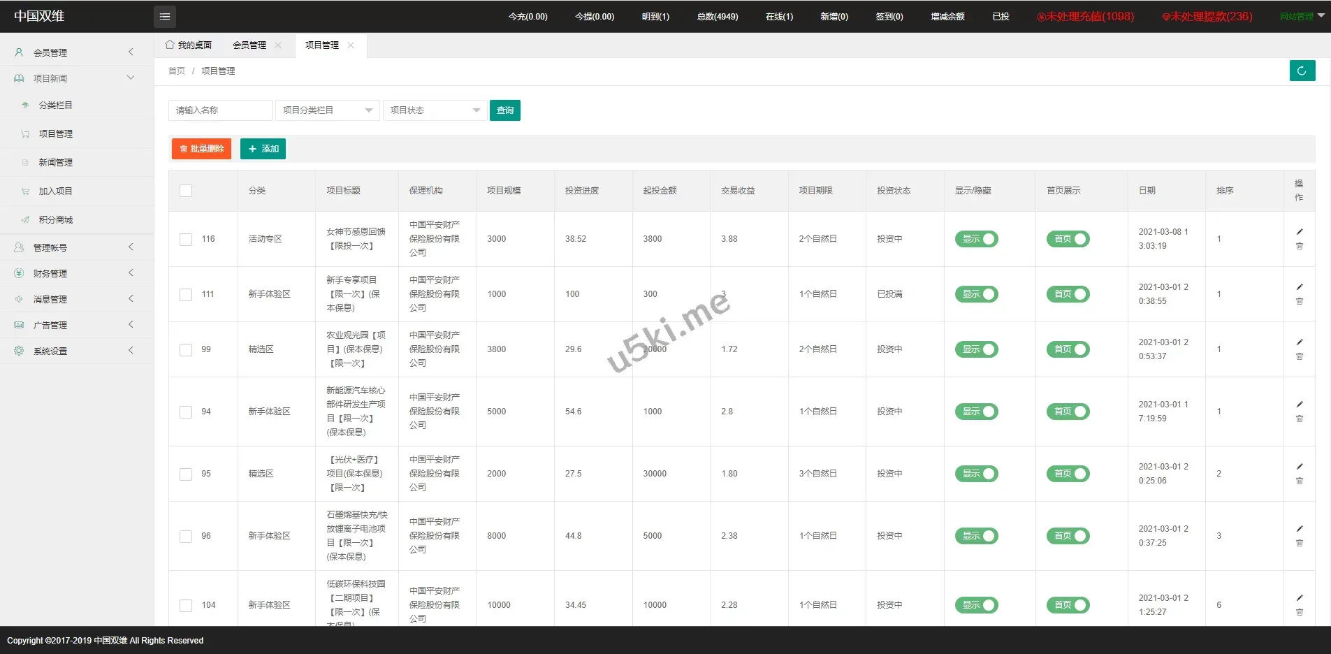
Task: Click edit pencil icon for project 99
Action: [x=1300, y=342]
